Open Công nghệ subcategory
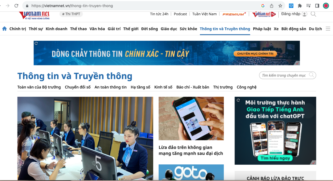333x181 pixels. (246, 87)
